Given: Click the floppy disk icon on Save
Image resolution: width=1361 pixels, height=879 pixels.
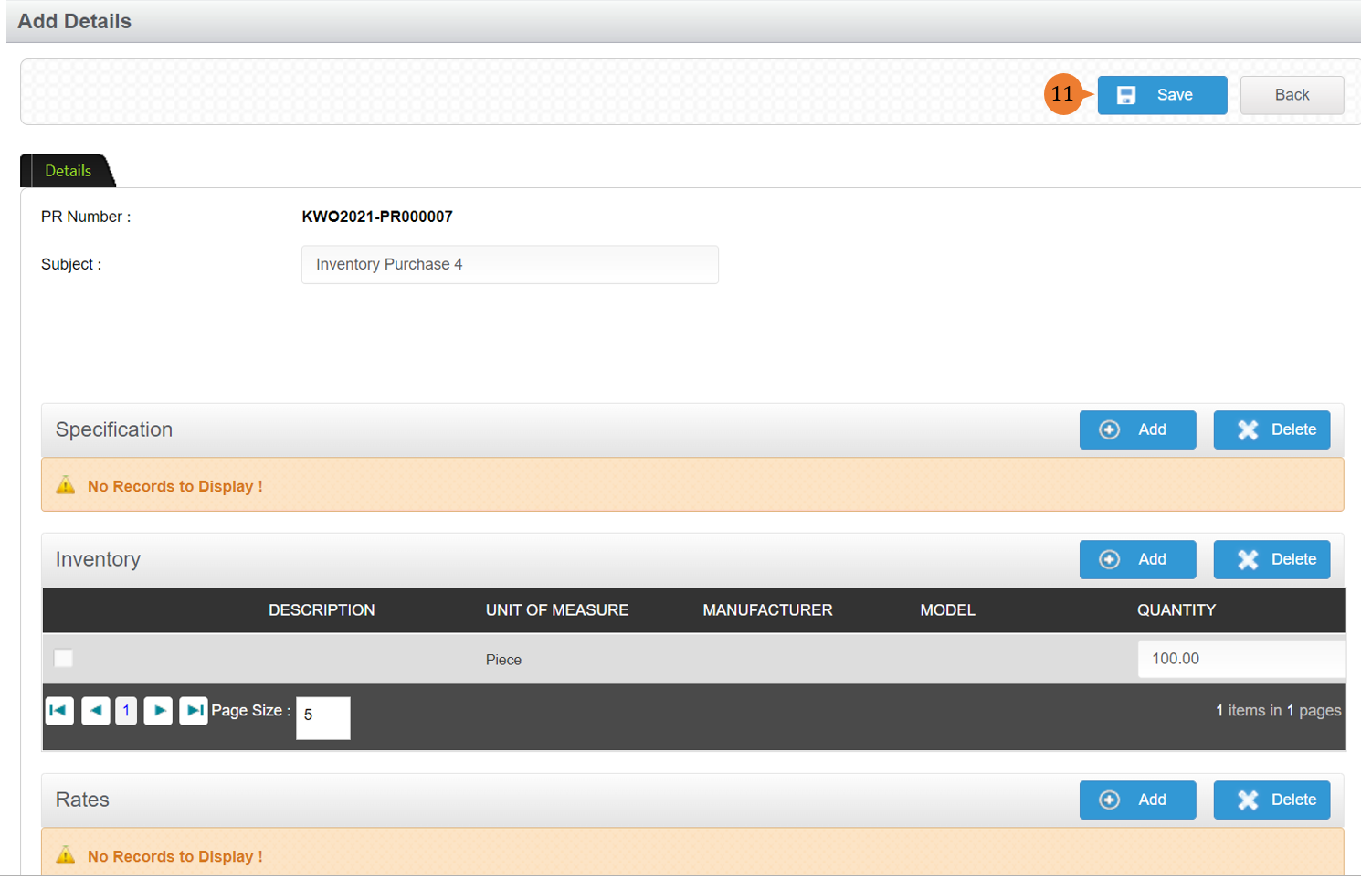Looking at the screenshot, I should (x=1126, y=95).
